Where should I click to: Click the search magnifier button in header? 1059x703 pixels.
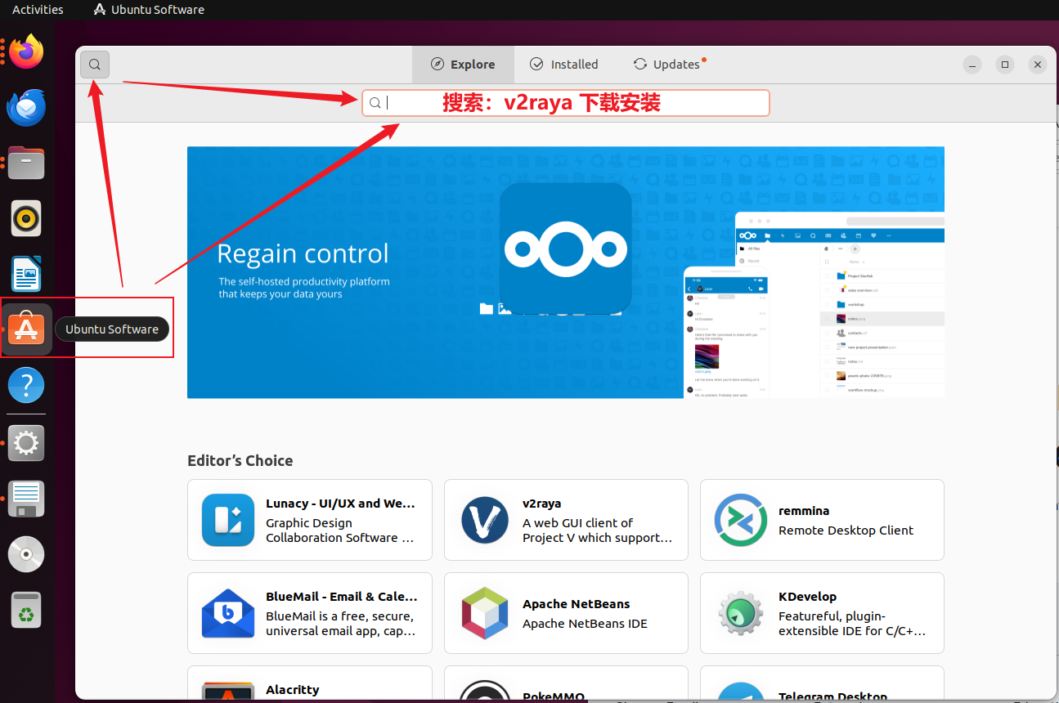click(95, 65)
